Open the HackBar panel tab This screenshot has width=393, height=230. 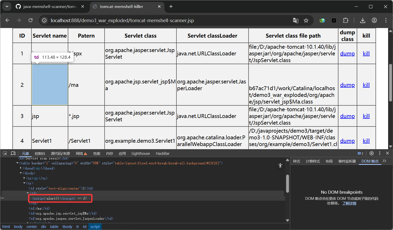[163, 154]
